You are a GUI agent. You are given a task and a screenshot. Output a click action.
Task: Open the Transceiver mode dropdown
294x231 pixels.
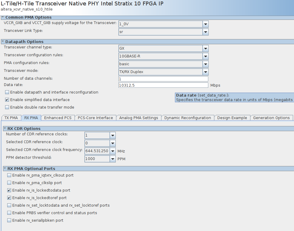coord(206,72)
